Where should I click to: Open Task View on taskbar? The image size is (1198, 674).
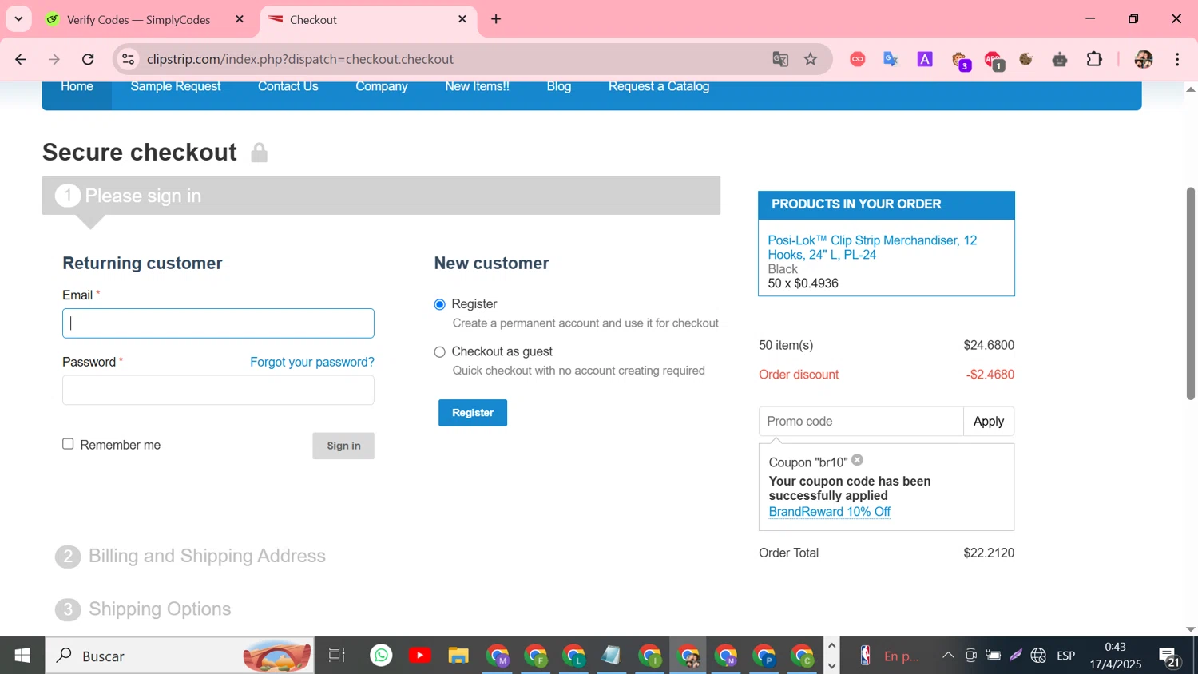click(337, 656)
